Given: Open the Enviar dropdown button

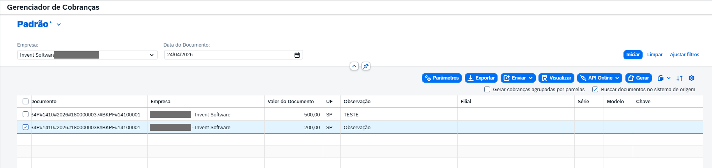Looking at the screenshot, I should pos(518,78).
